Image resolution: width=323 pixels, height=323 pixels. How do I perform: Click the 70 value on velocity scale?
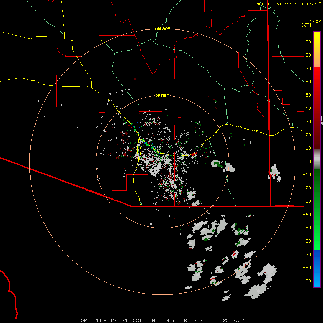click(x=308, y=69)
